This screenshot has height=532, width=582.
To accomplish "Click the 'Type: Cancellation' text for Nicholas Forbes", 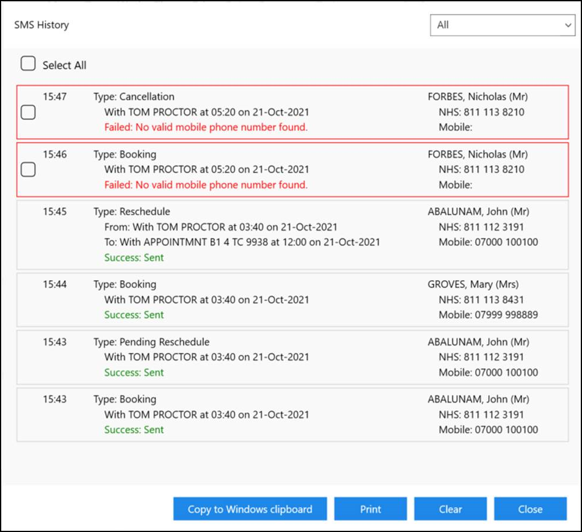I will (134, 97).
